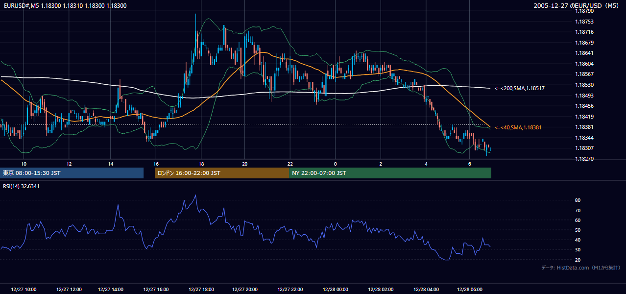Click hour tick '14' under the price chart
626x294 pixels.
(111, 164)
